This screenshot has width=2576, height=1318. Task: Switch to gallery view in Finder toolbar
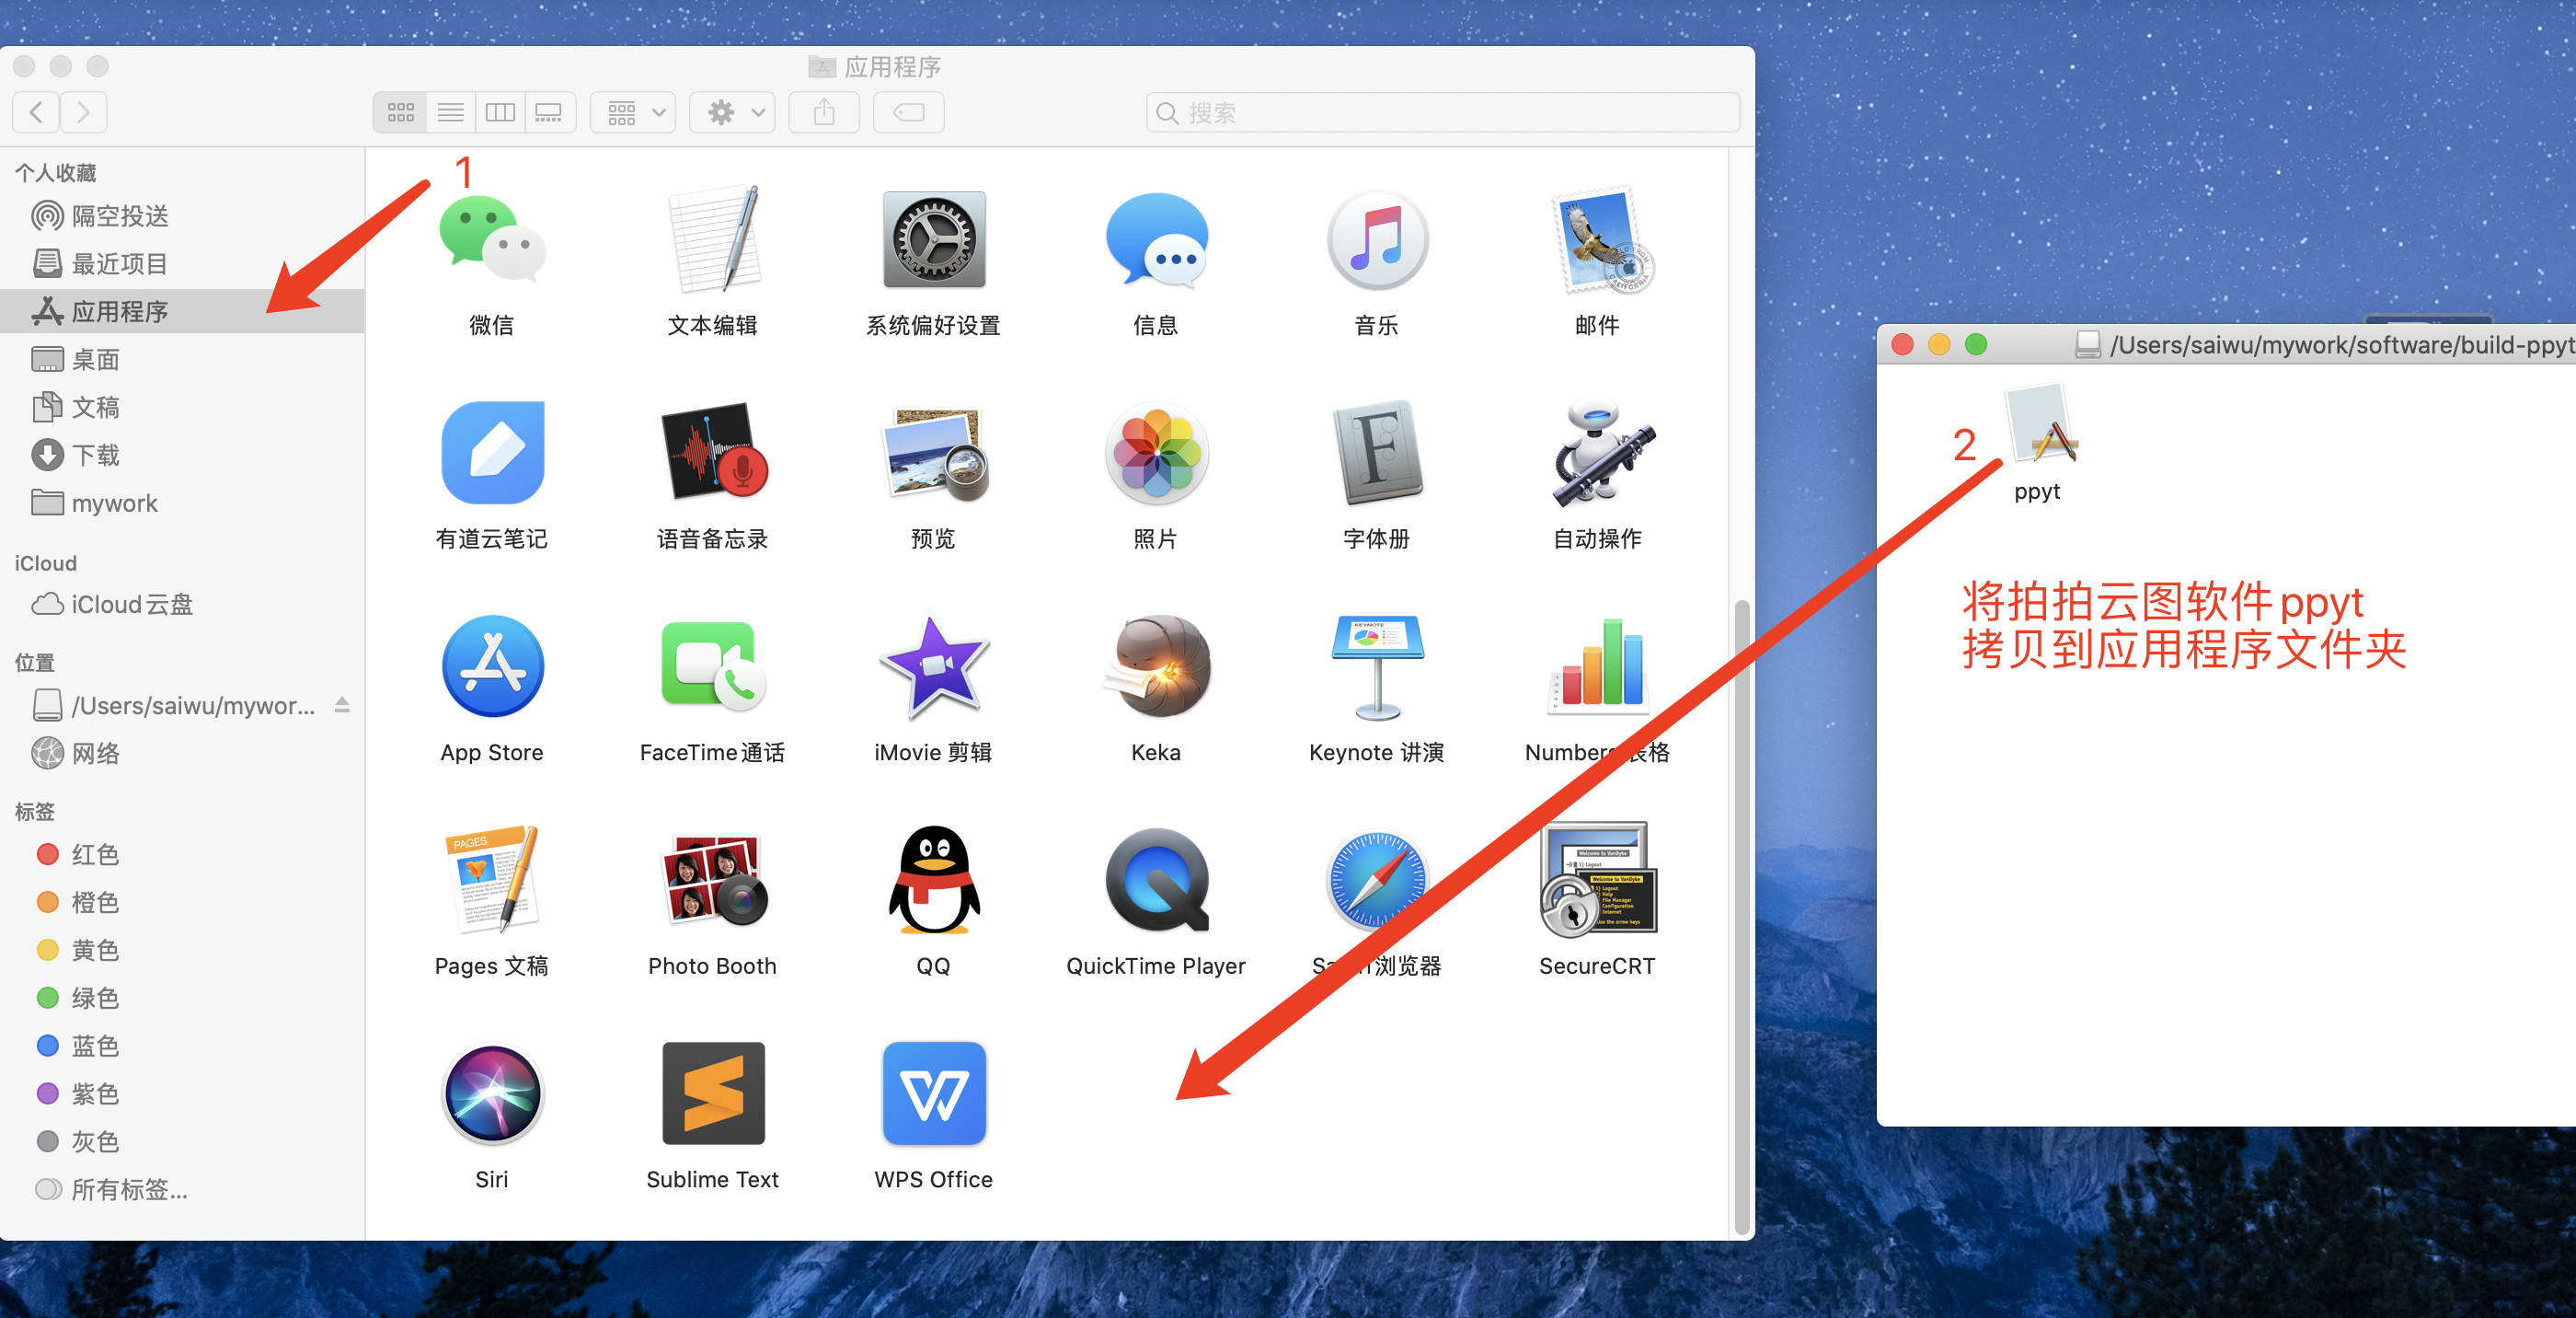point(549,112)
